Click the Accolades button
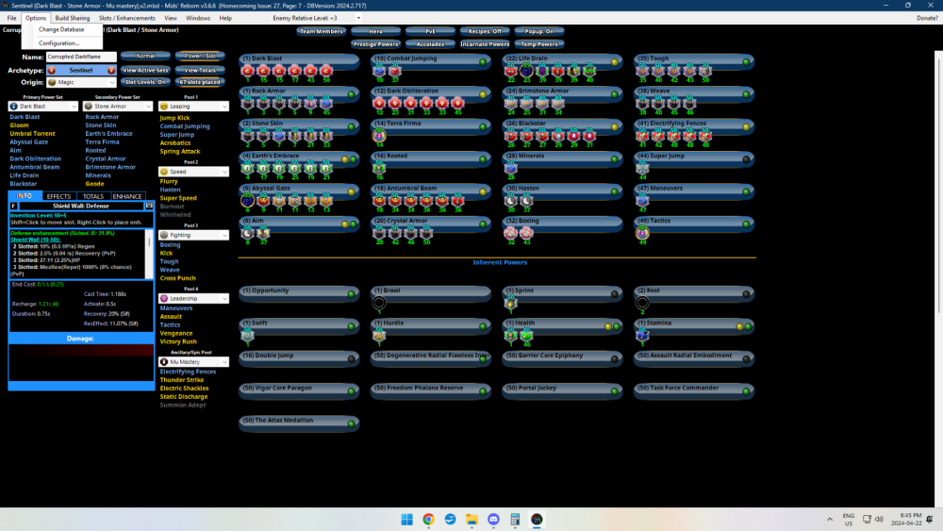 click(430, 44)
